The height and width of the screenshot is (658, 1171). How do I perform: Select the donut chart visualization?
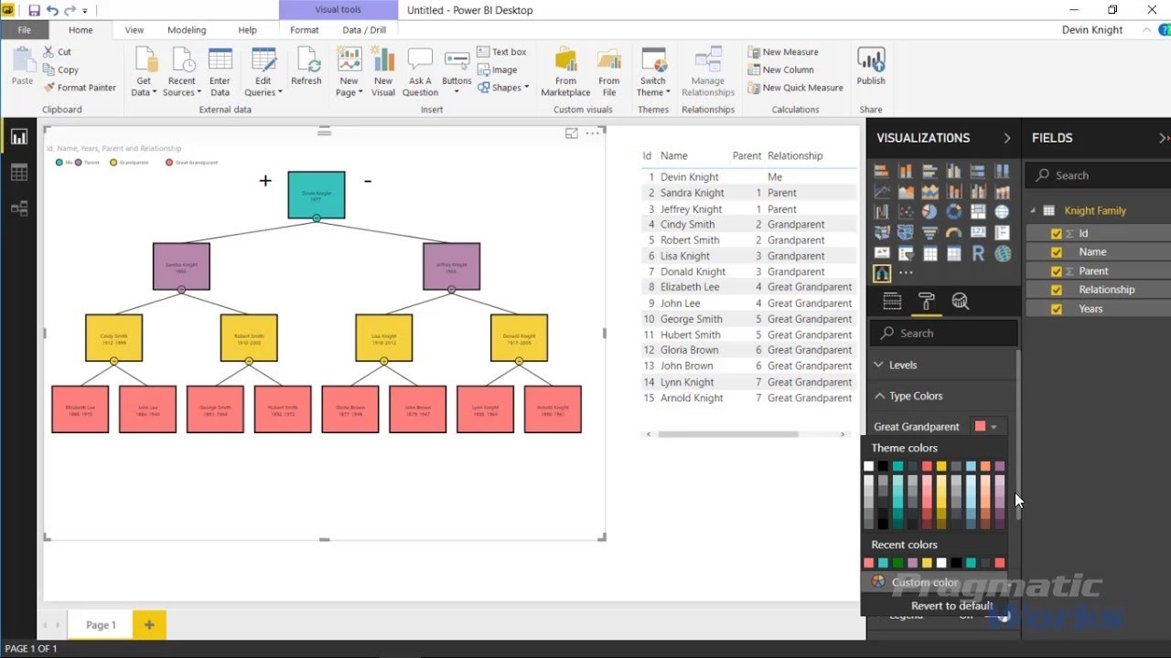[953, 212]
